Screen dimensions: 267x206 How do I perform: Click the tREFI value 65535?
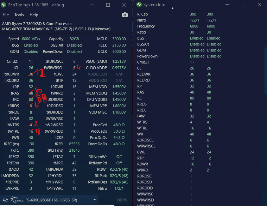click(x=74, y=144)
